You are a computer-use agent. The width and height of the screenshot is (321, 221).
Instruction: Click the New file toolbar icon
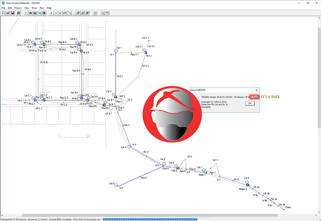click(4, 13)
